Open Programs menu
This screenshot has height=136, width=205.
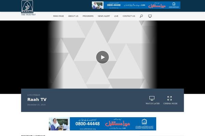click(x=88, y=16)
